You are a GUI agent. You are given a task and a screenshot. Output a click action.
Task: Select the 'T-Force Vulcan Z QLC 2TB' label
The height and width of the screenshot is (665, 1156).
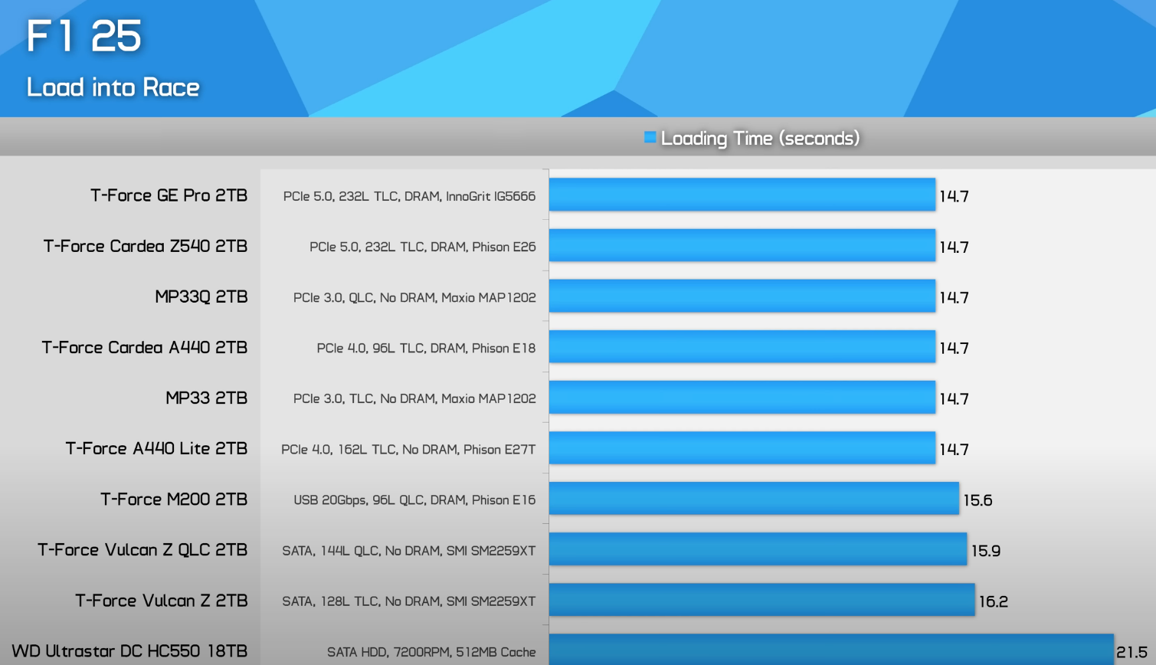click(142, 550)
